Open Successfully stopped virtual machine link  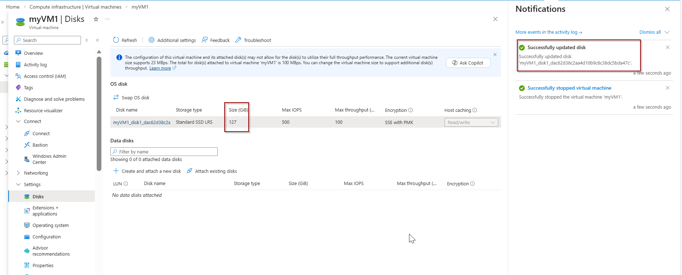click(x=569, y=88)
